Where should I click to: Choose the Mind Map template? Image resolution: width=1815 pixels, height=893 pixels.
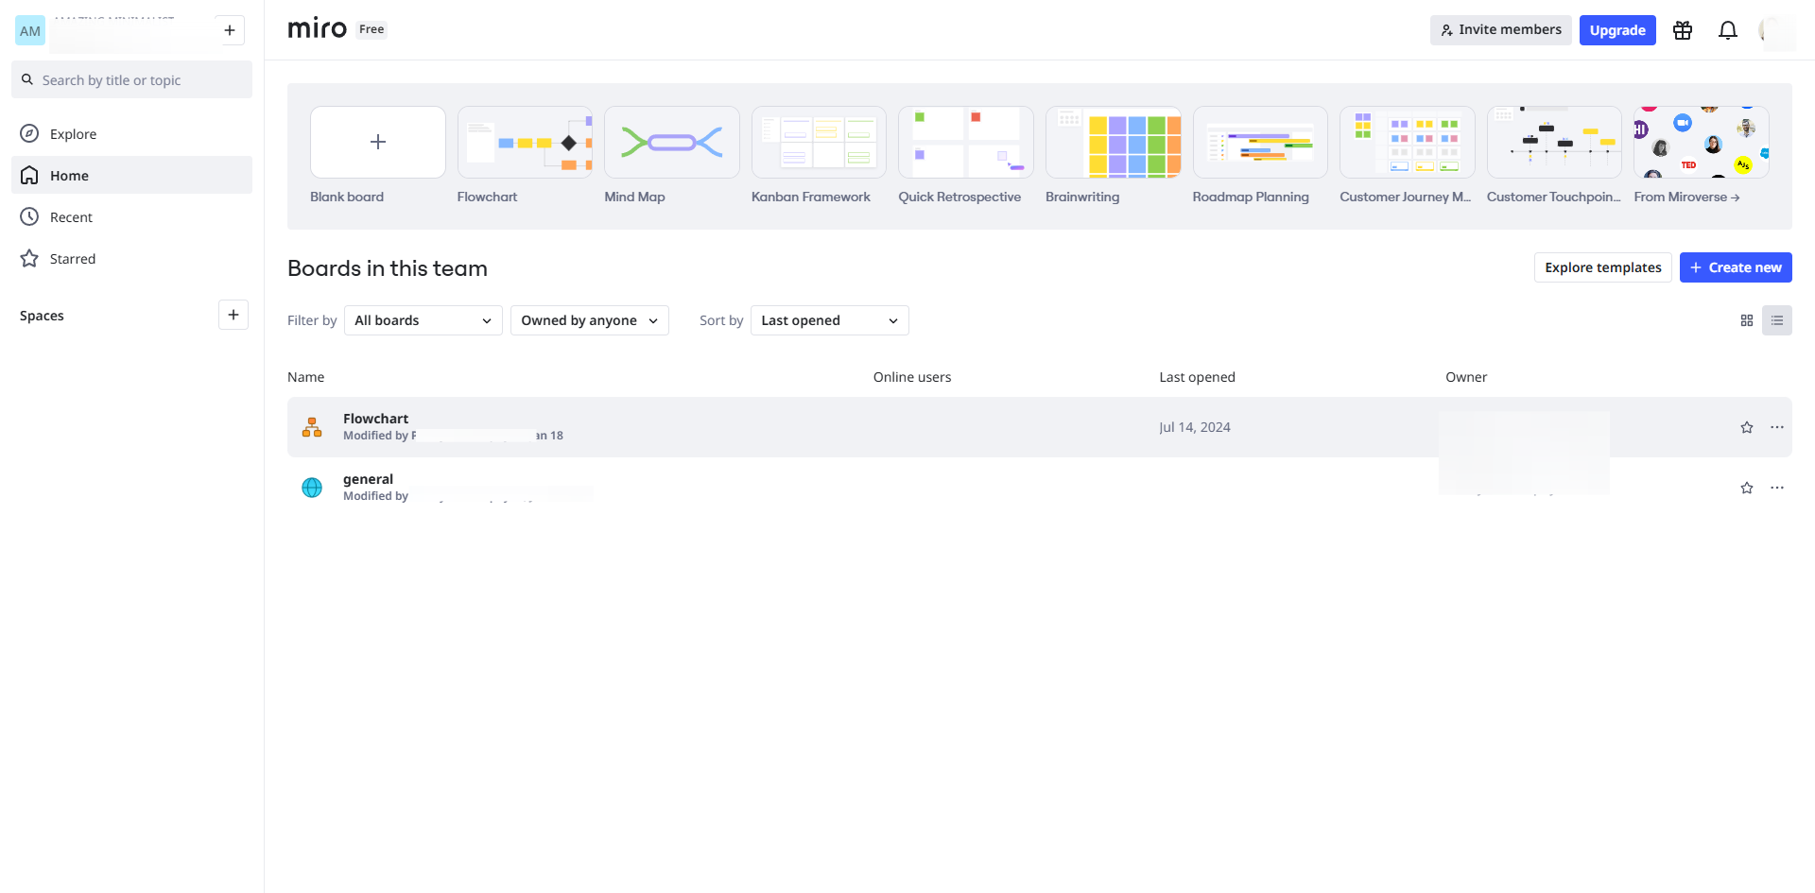click(x=672, y=142)
